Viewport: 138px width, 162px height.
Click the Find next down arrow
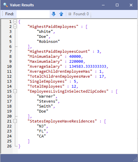click(54, 14)
